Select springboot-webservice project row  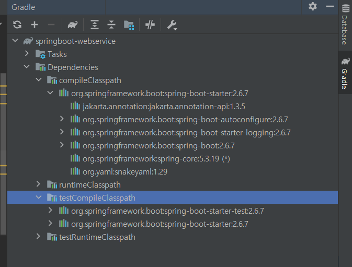pyautogui.click(x=173, y=41)
